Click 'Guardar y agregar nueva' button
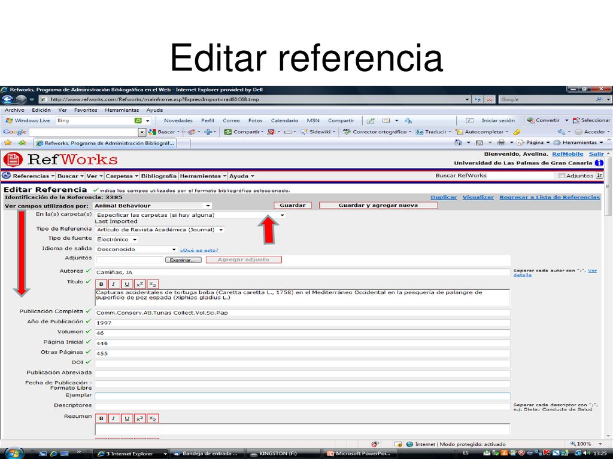Viewport: 613px width, 459px height. (378, 206)
